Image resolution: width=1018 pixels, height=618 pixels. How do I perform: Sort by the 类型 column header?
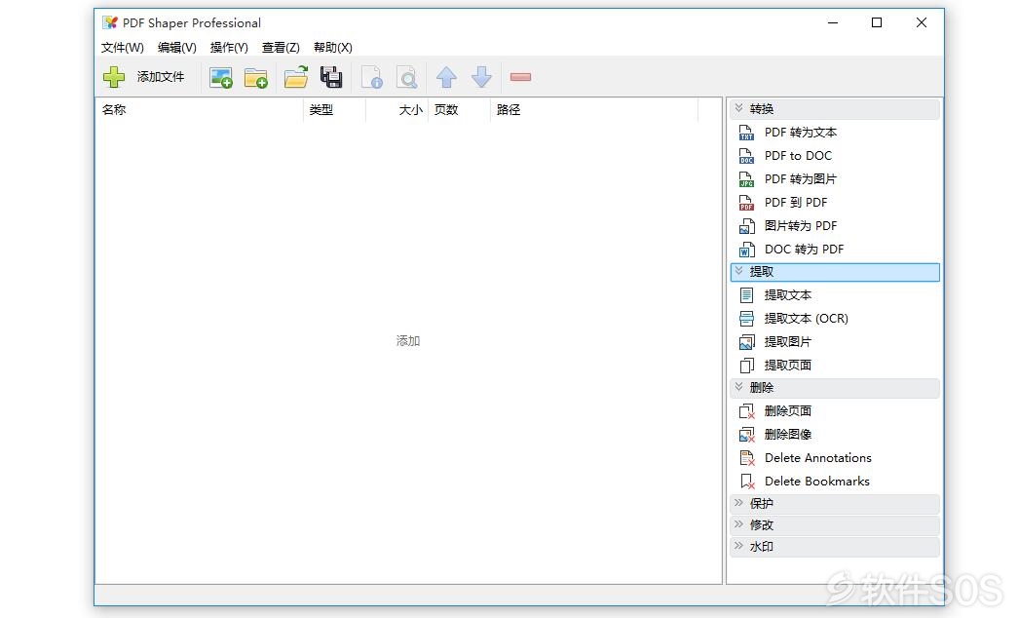coord(334,110)
